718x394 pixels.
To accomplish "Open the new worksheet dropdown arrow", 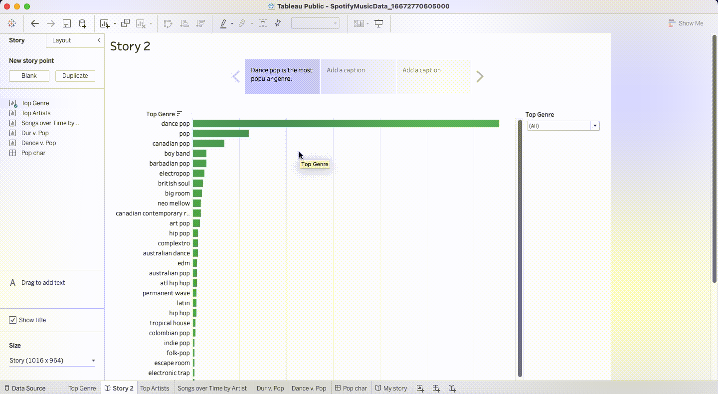I will pos(115,23).
